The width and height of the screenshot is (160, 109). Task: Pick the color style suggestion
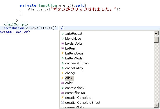pyautogui.click(x=69, y=83)
